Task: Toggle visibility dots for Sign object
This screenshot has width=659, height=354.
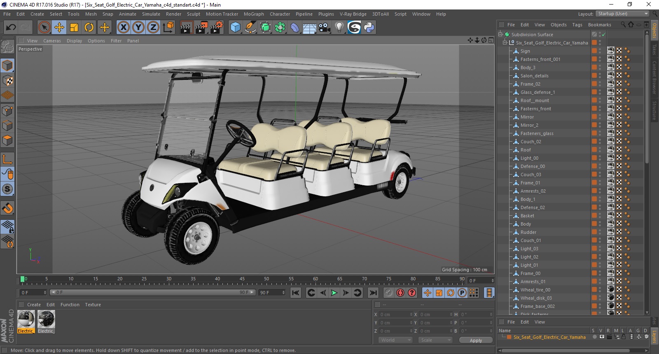Action: [600, 51]
